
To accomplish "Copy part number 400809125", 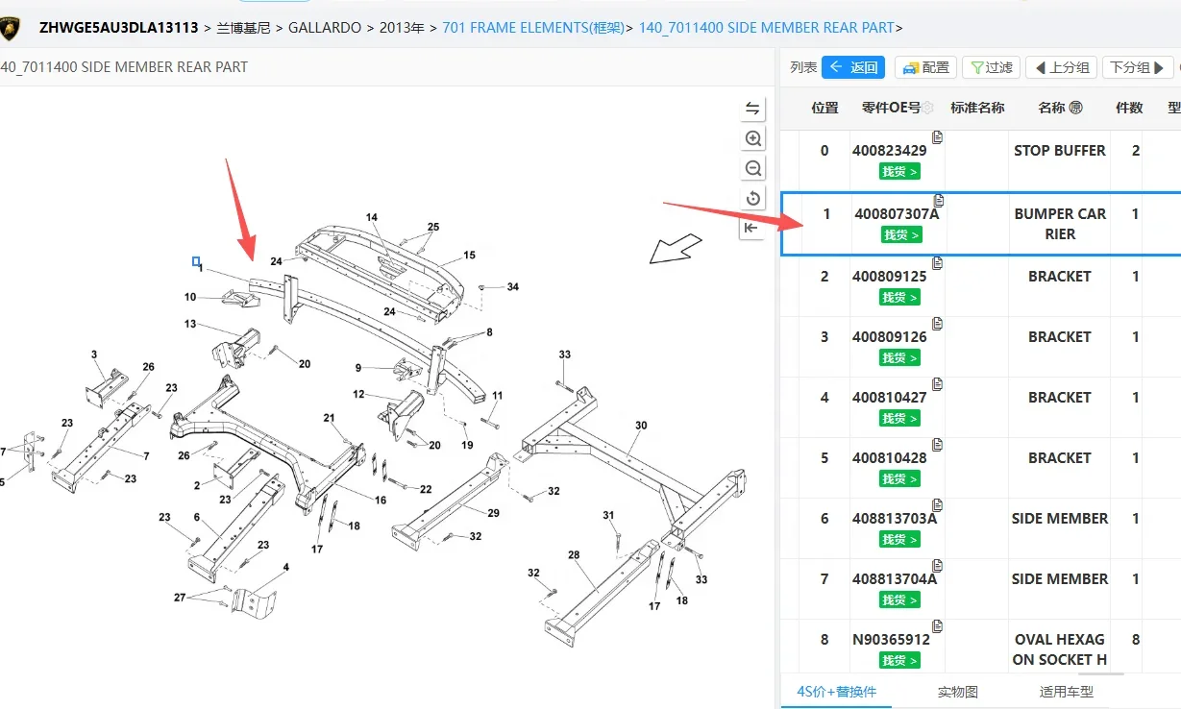I will [938, 263].
